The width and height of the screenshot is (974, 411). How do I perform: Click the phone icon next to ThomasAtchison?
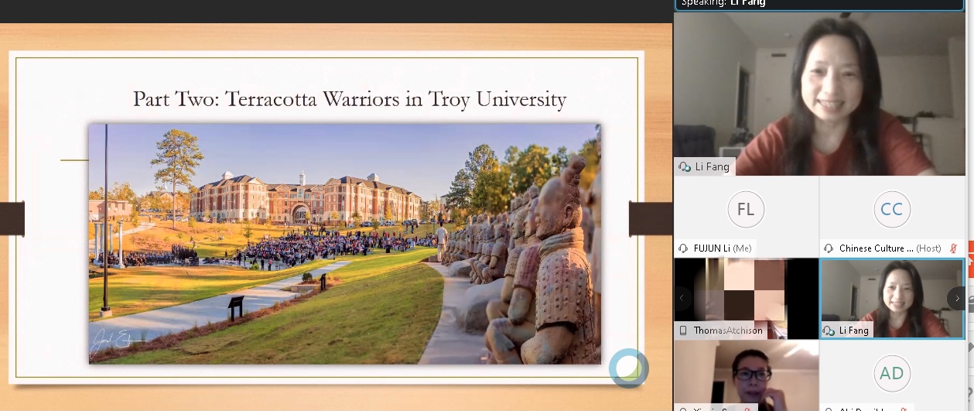click(684, 331)
